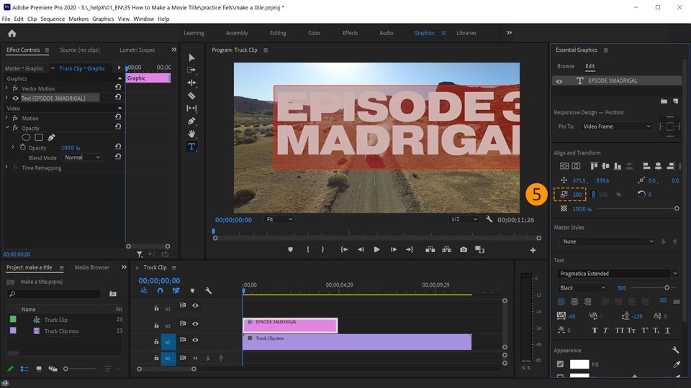Select the Hand tool

pos(191,134)
